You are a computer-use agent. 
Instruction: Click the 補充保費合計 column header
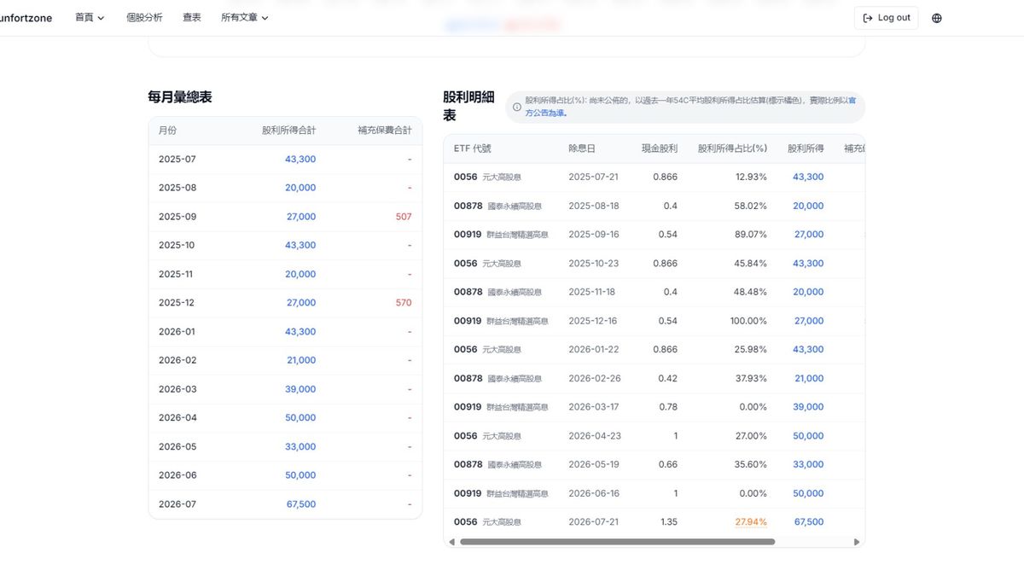click(385, 131)
